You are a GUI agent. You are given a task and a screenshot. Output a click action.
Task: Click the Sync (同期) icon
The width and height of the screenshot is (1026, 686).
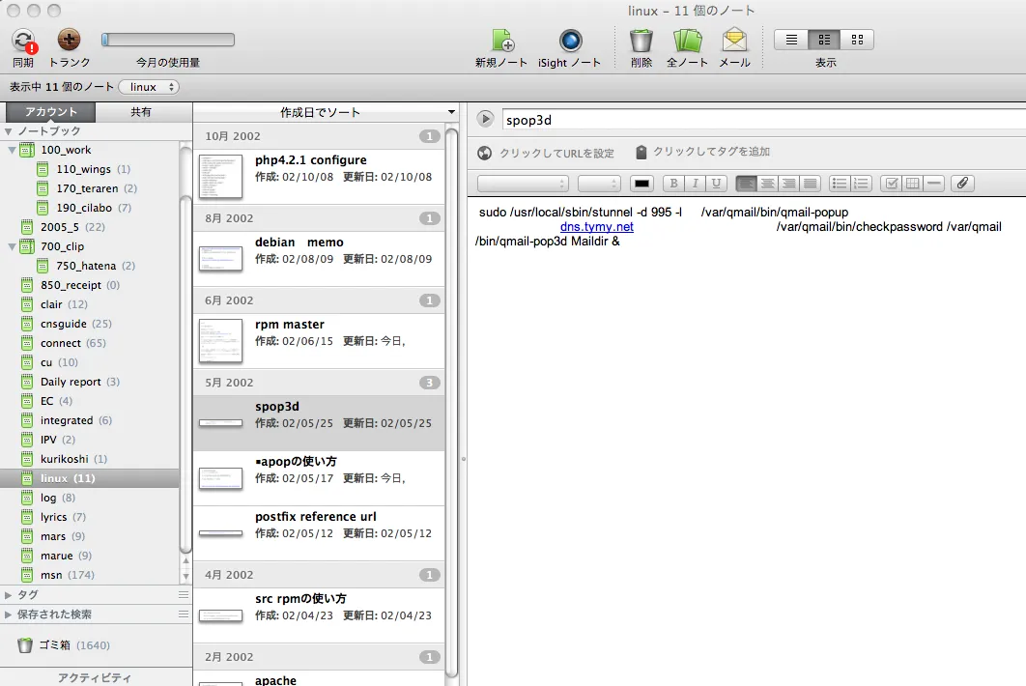tap(23, 41)
